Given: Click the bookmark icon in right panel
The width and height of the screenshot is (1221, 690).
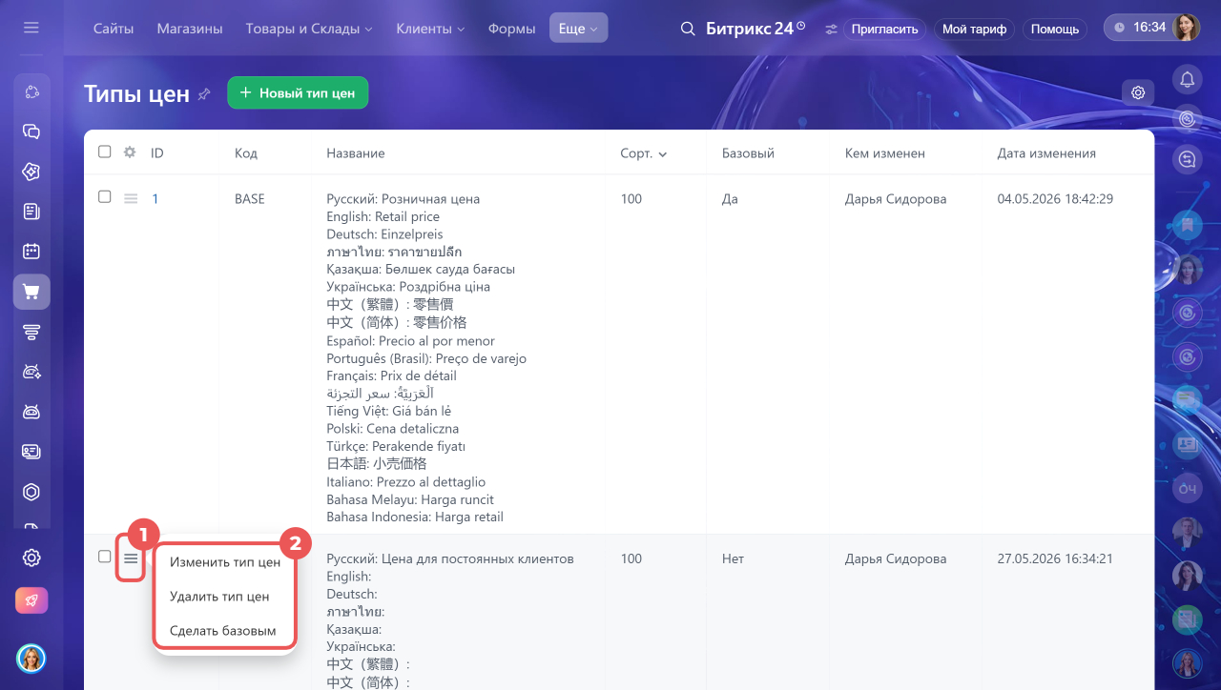Looking at the screenshot, I should click(x=1188, y=227).
